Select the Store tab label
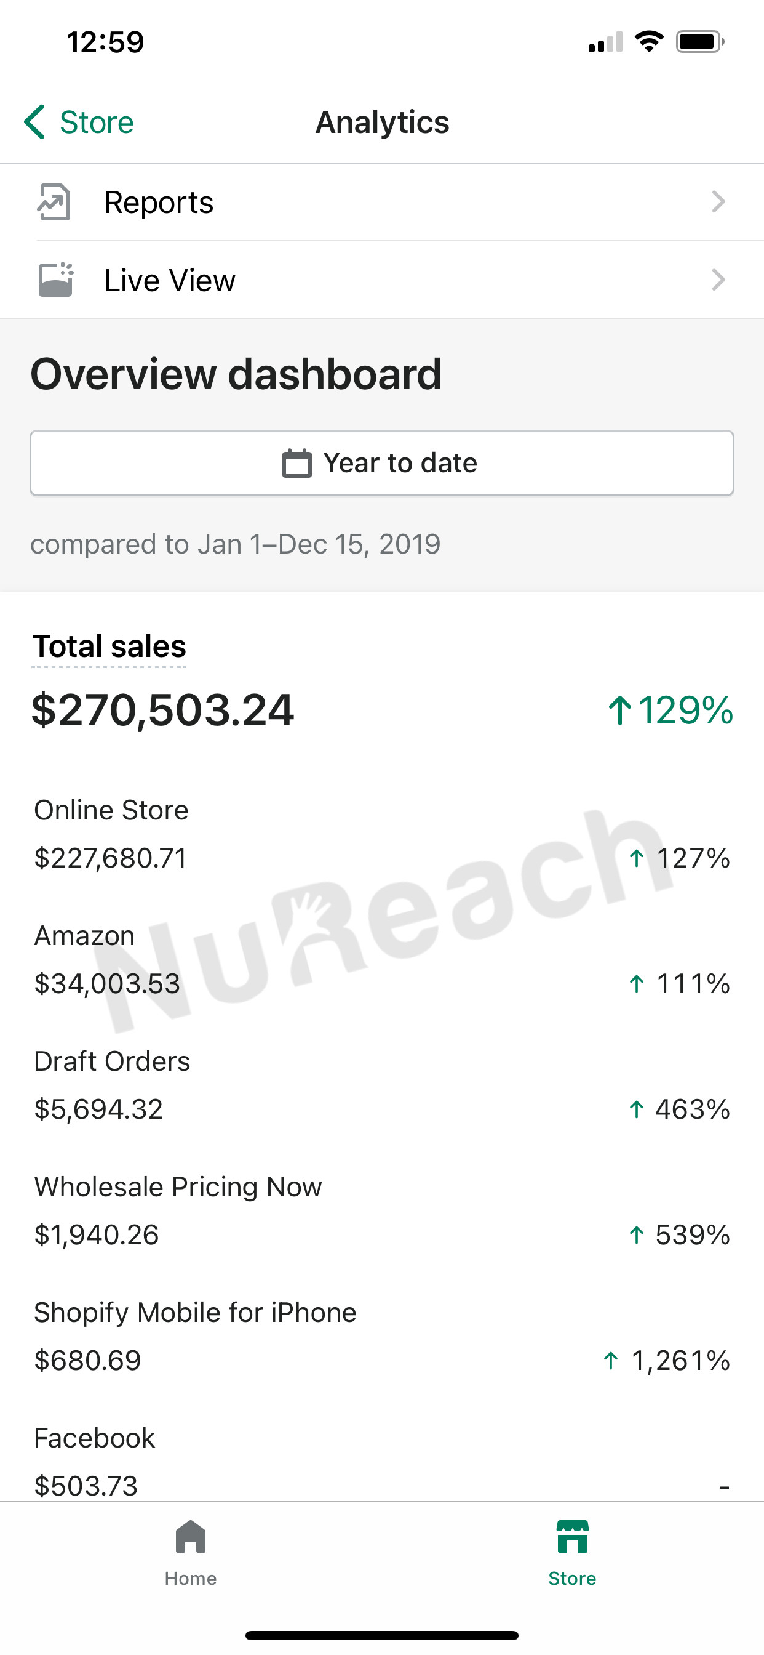The image size is (764, 1655). click(x=572, y=1579)
